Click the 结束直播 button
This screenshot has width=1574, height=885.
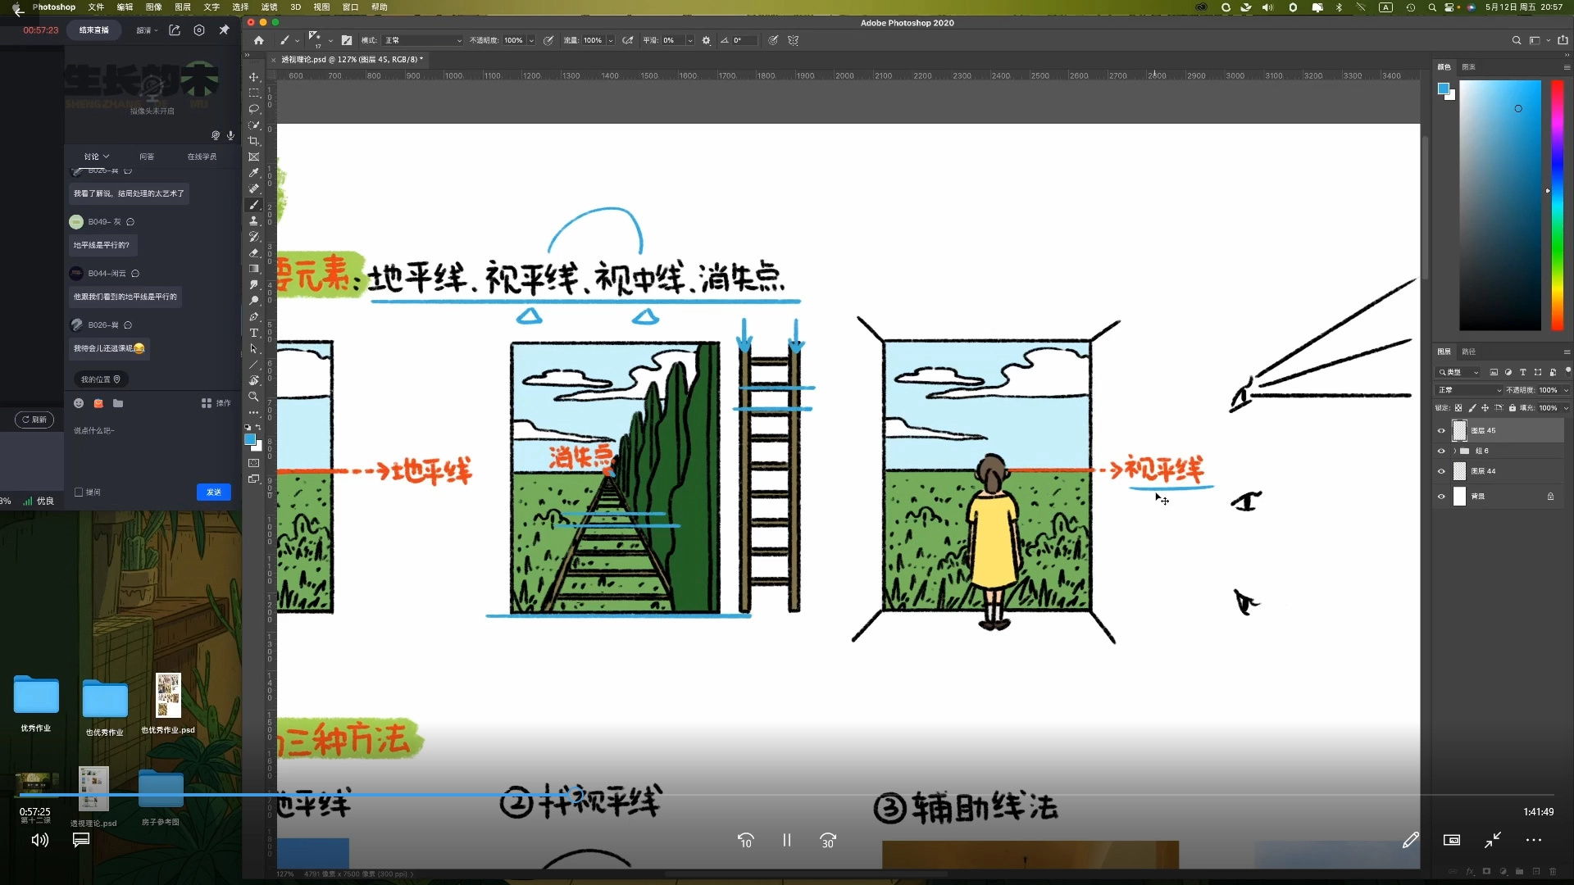tap(93, 30)
